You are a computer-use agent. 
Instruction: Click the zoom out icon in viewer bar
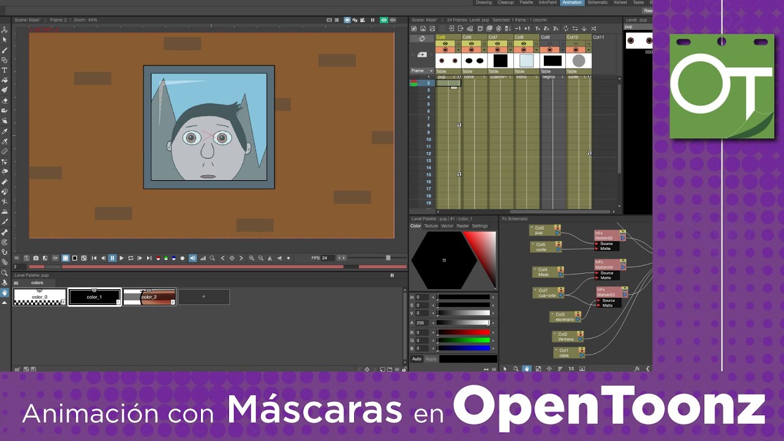pos(261,258)
